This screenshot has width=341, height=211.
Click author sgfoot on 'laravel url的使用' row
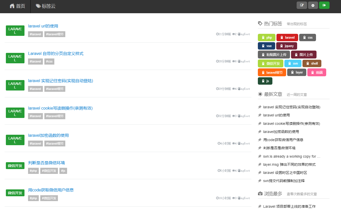pyautogui.click(x=245, y=34)
